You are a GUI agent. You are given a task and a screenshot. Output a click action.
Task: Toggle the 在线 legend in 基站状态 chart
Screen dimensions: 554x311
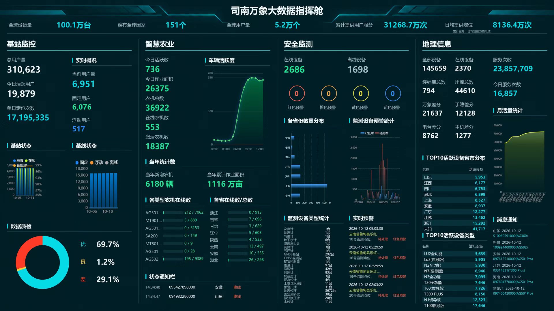click(x=30, y=160)
